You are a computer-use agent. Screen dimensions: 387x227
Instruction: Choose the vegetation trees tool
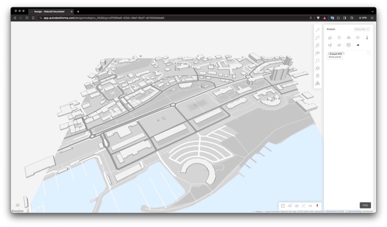(318, 45)
